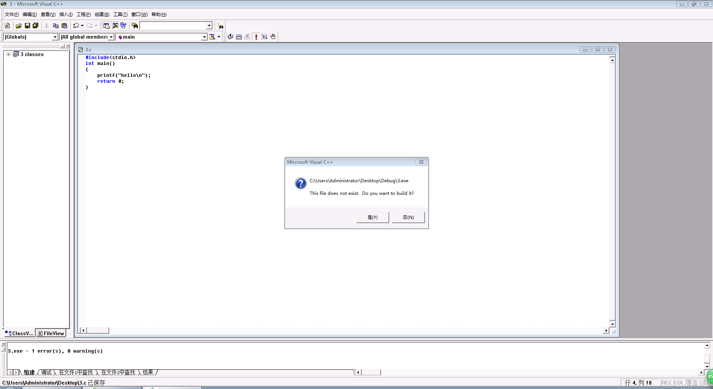
Task: Open the 插入(I) menu
Action: (x=66, y=14)
